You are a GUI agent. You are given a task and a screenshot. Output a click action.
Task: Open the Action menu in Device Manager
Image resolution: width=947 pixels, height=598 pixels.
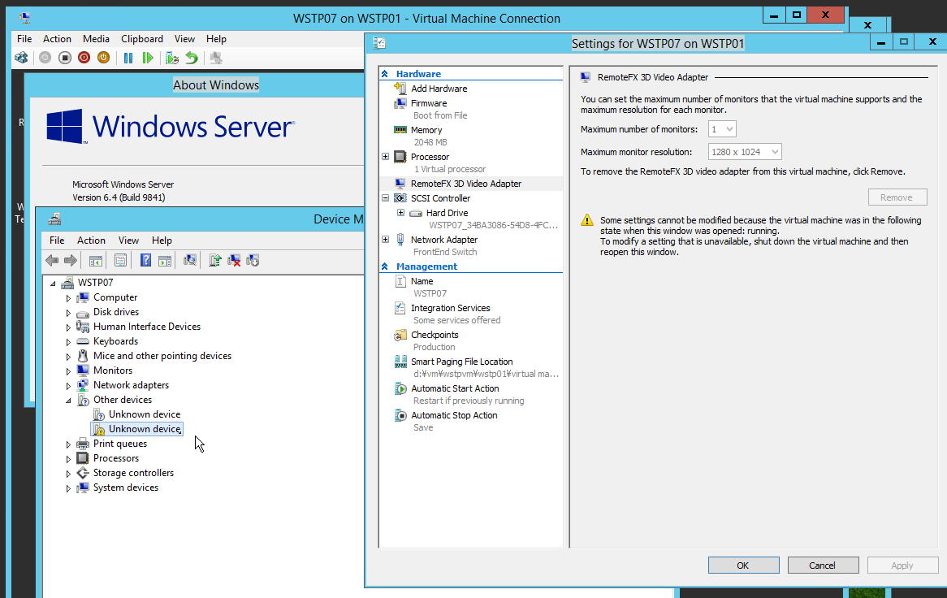[91, 240]
